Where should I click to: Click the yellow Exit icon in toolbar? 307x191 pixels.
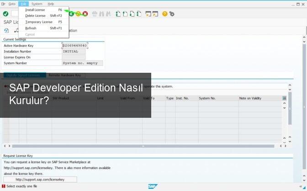pos(78,14)
